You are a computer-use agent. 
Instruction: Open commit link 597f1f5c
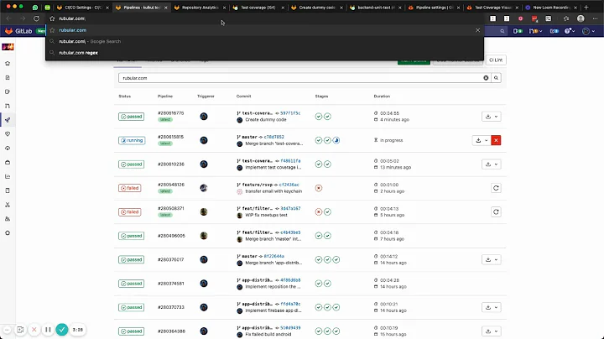(290, 113)
